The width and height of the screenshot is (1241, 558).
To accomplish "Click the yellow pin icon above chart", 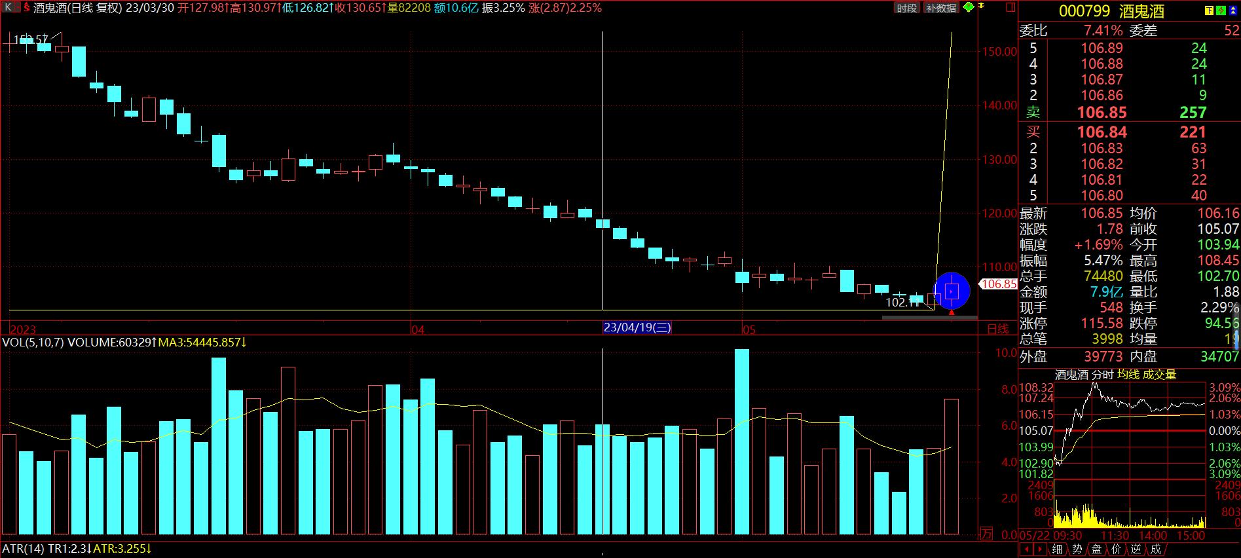I will pyautogui.click(x=981, y=6).
